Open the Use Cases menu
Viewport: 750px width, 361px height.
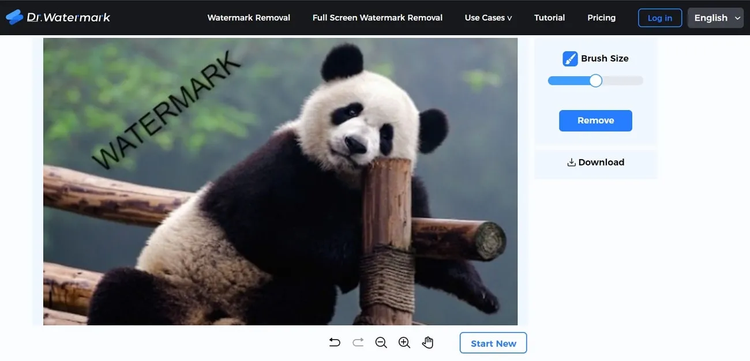pos(485,17)
